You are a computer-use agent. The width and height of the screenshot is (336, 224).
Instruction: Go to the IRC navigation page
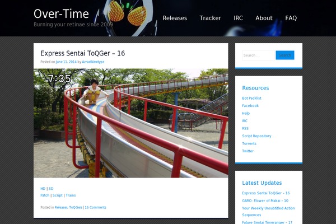click(239, 18)
